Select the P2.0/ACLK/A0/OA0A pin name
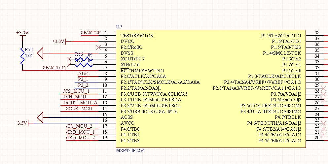 (143, 77)
